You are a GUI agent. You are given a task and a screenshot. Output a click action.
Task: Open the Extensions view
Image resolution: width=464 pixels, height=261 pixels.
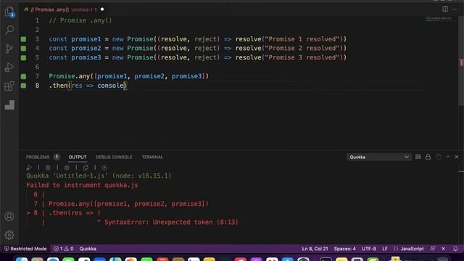click(9, 86)
